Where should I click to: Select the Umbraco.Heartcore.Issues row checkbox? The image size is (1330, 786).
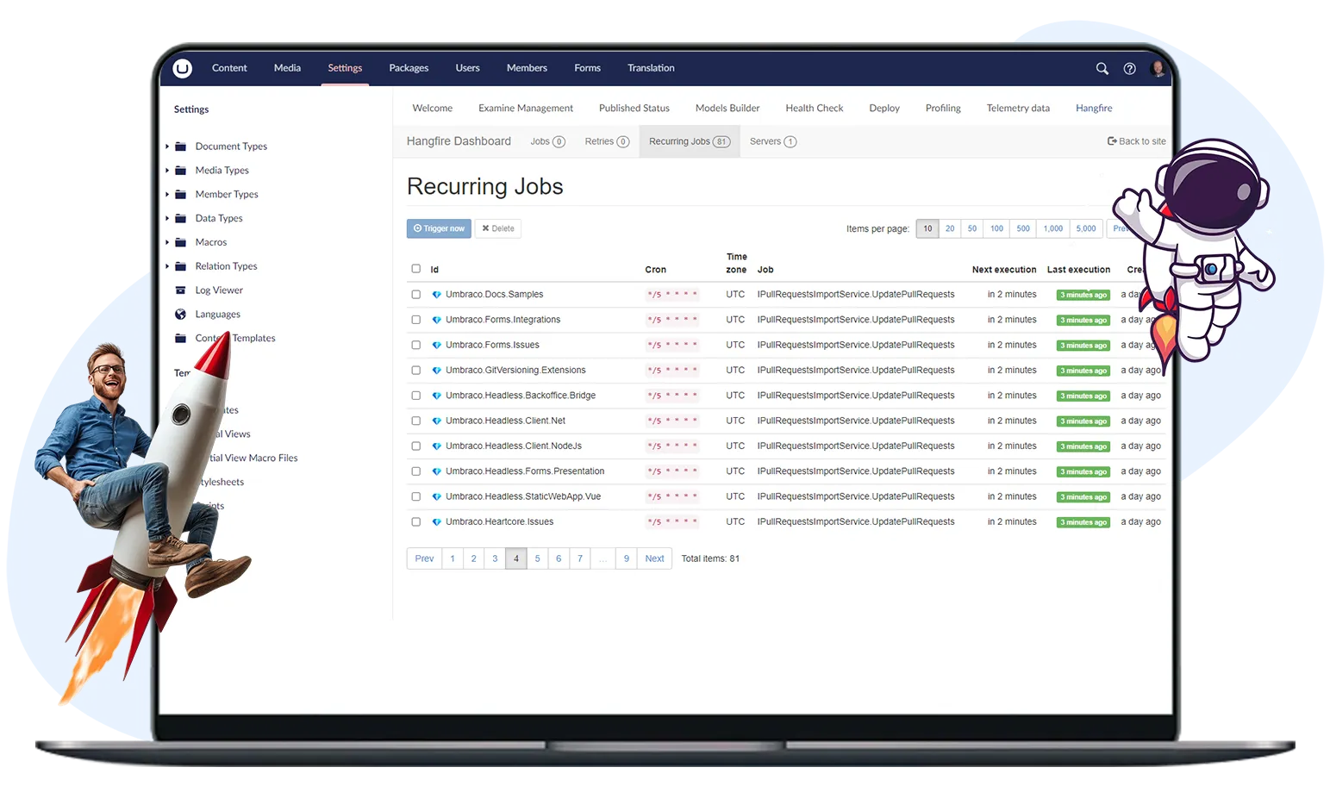coord(416,522)
